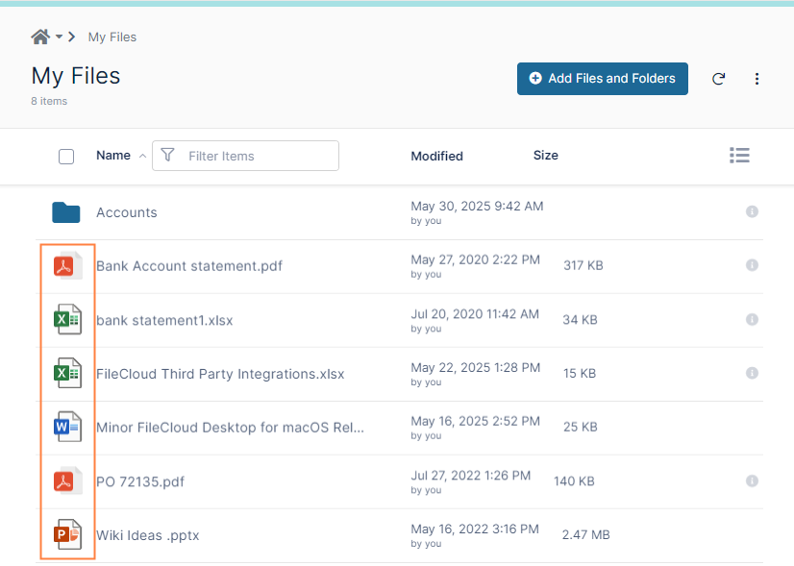Open FileCloud Third Party Integrations.xlsx
This screenshot has height=566, width=794.
220,374
